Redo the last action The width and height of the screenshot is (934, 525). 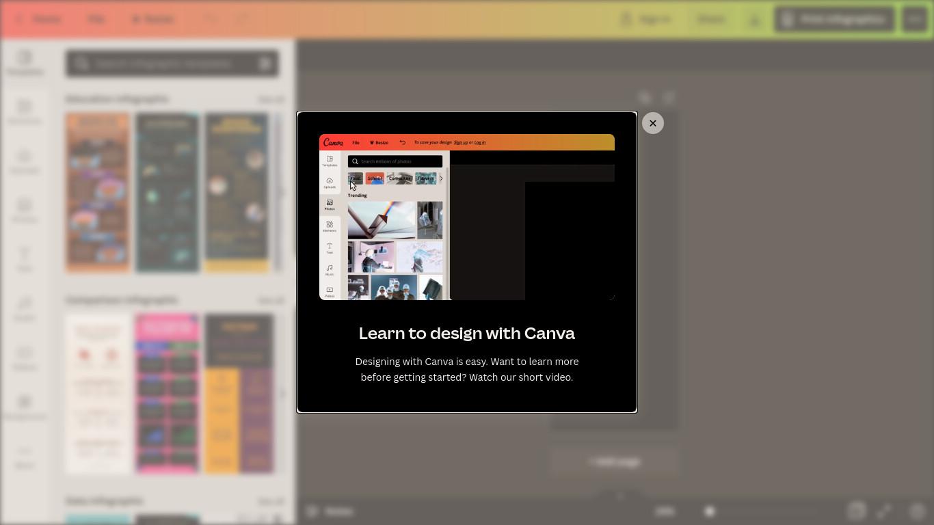[242, 19]
